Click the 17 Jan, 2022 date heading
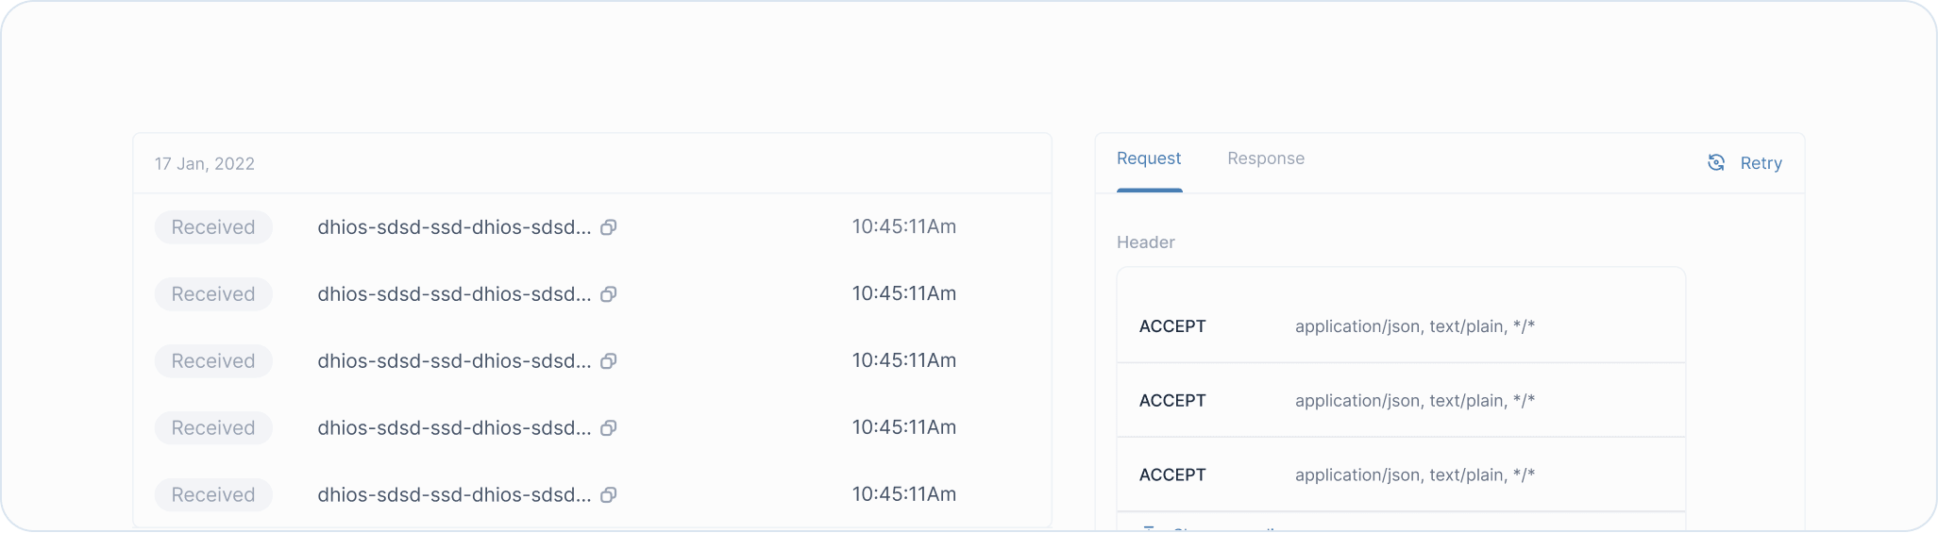The image size is (1938, 533). (x=205, y=164)
